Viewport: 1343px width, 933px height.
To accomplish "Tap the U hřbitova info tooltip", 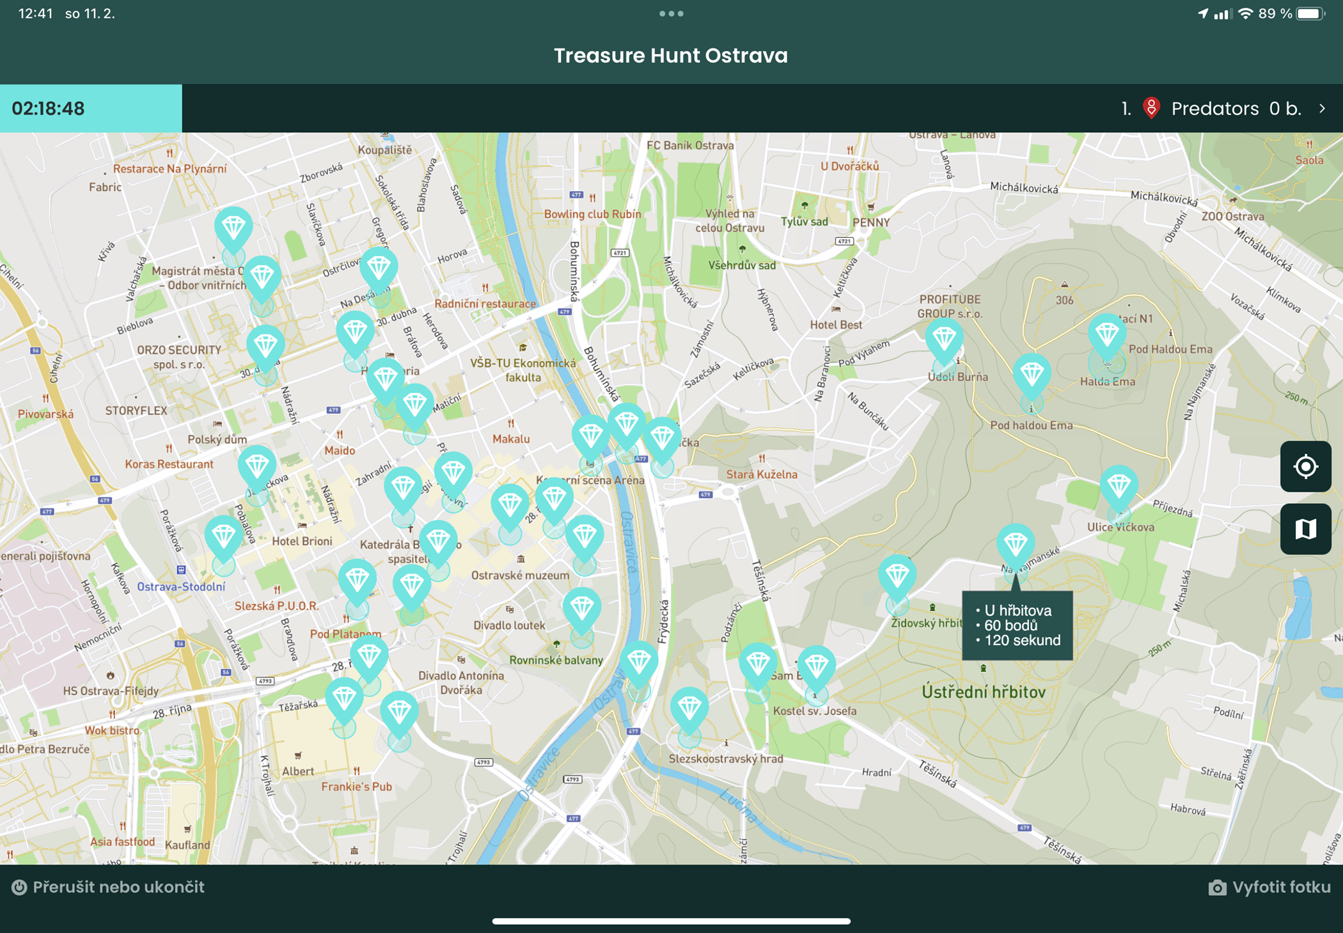I will (x=1017, y=625).
